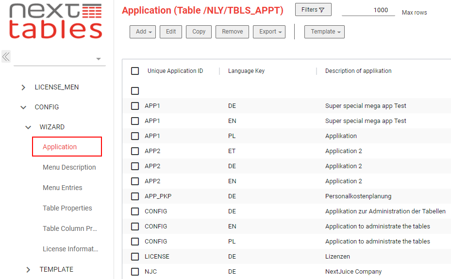Collapse the sidebar with the double-chevron icon
This screenshot has width=451, height=279.
[x=6, y=56]
